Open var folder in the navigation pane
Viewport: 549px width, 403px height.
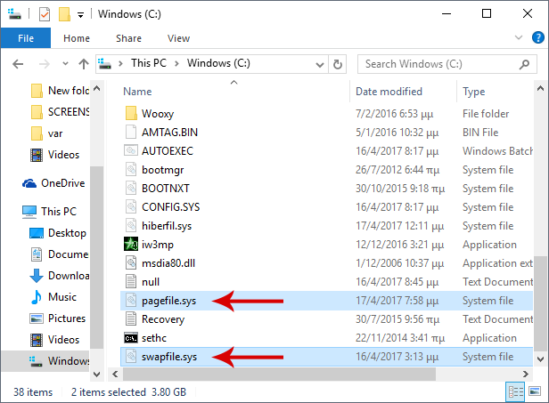pos(47,133)
